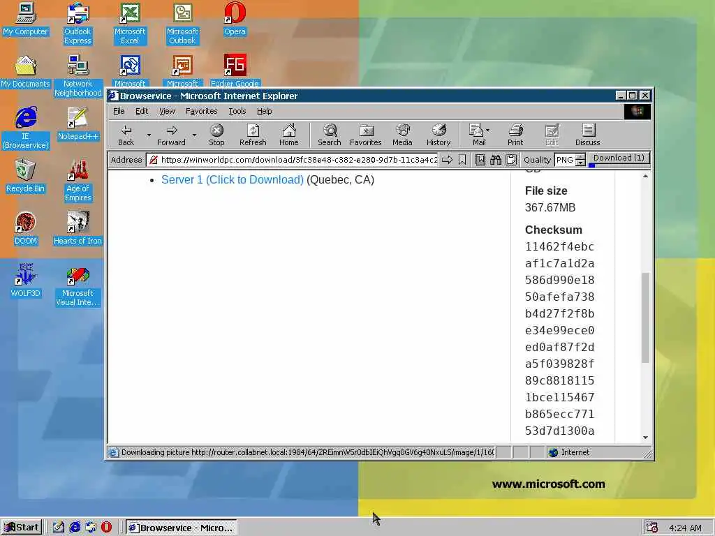Go Back in Internet Explorer
The width and height of the screenshot is (715, 536).
126,135
